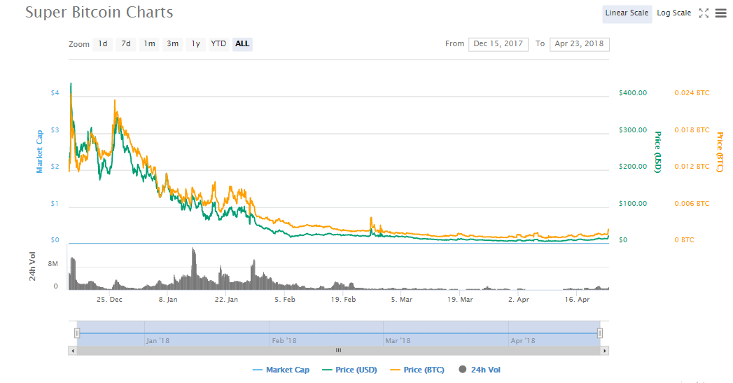
Task: Set zoom range to 7d
Action: pos(126,44)
